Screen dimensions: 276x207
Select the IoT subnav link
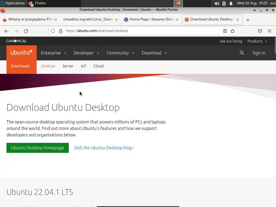84,66
